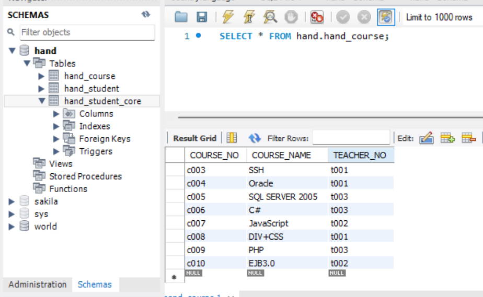Click the new row asterisk marker
Viewport: 483px width, 297px height.
[x=174, y=277]
